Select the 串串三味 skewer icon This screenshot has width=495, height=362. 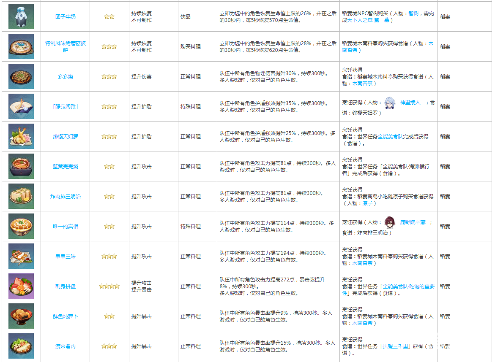[21, 256]
